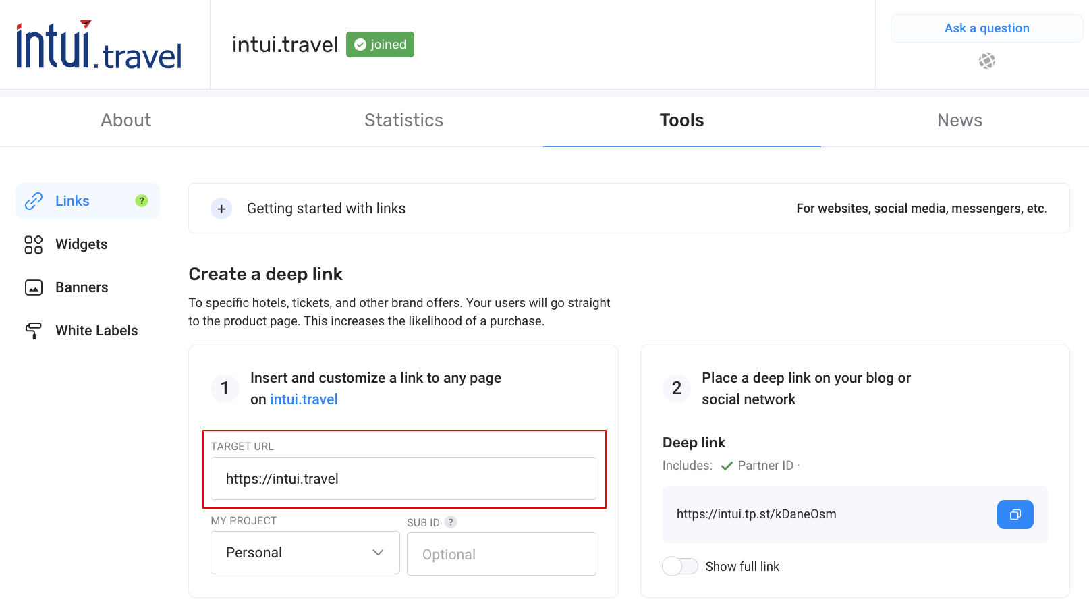1089x610 pixels.
Task: Go to the News tab
Action: (959, 120)
